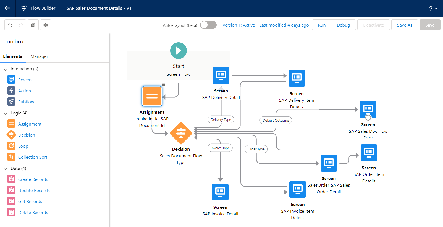Click the Run button
Viewport: 443px width, 227px height.
coord(322,25)
